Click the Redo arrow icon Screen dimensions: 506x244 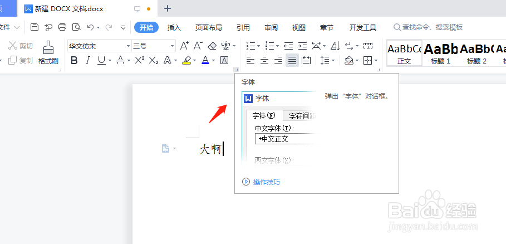tap(109, 27)
